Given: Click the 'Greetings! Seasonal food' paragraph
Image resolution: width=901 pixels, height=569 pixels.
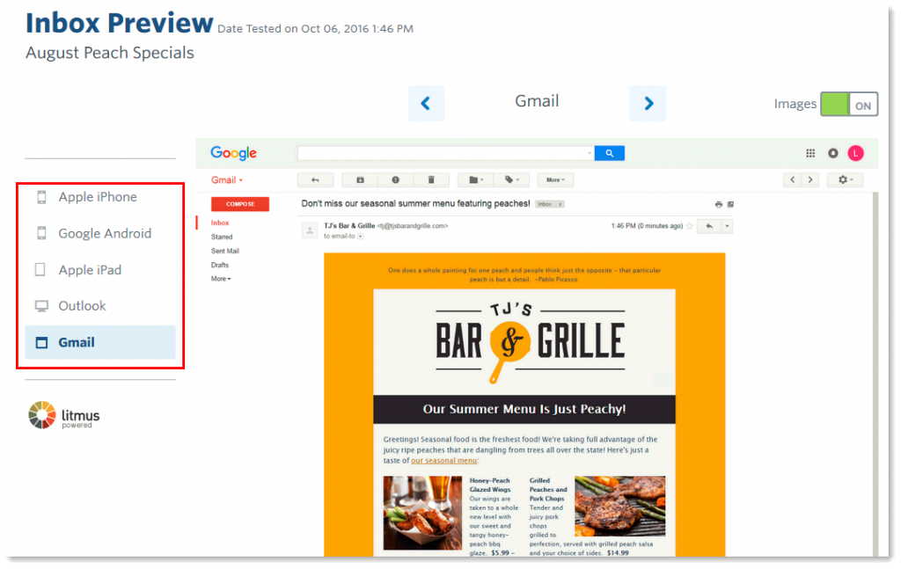Looking at the screenshot, I should point(521,450).
